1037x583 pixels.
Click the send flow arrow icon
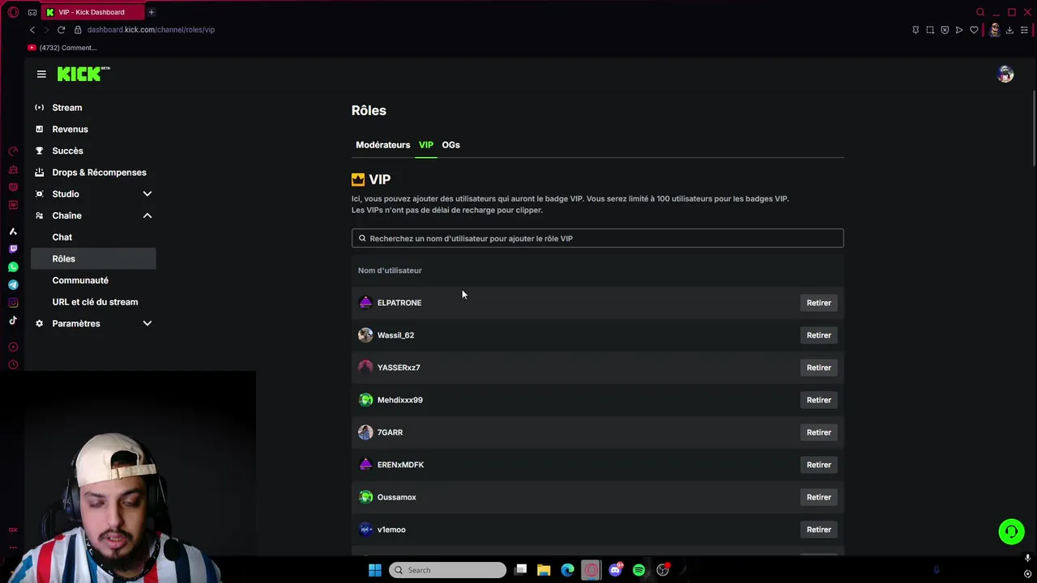pos(959,30)
